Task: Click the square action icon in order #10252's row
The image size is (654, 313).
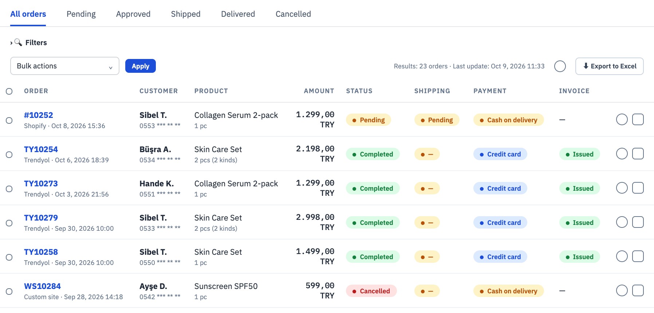Action: tap(638, 119)
